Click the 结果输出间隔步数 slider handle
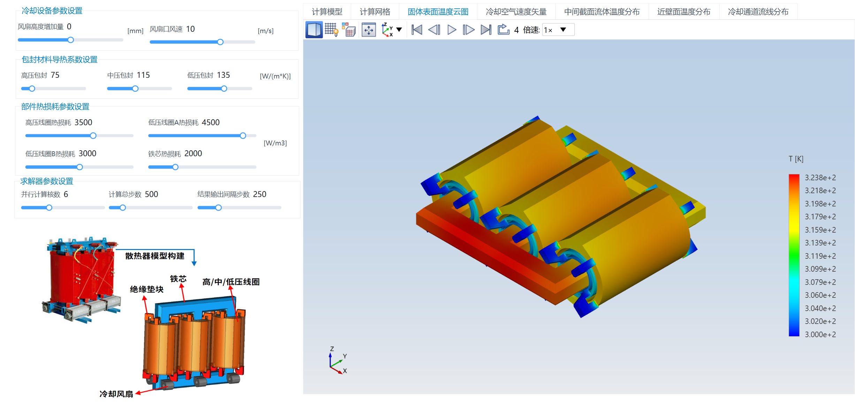Image resolution: width=855 pixels, height=409 pixels. coord(219,208)
